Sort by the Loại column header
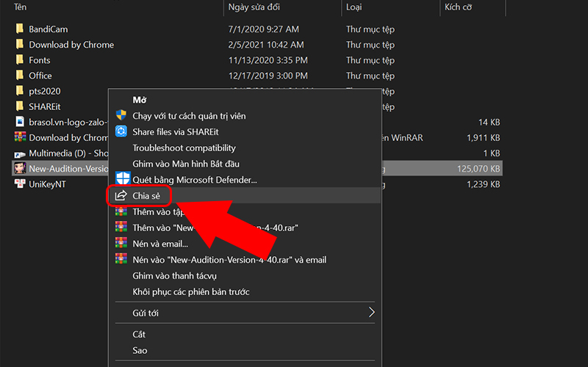The width and height of the screenshot is (588, 367). [x=354, y=7]
